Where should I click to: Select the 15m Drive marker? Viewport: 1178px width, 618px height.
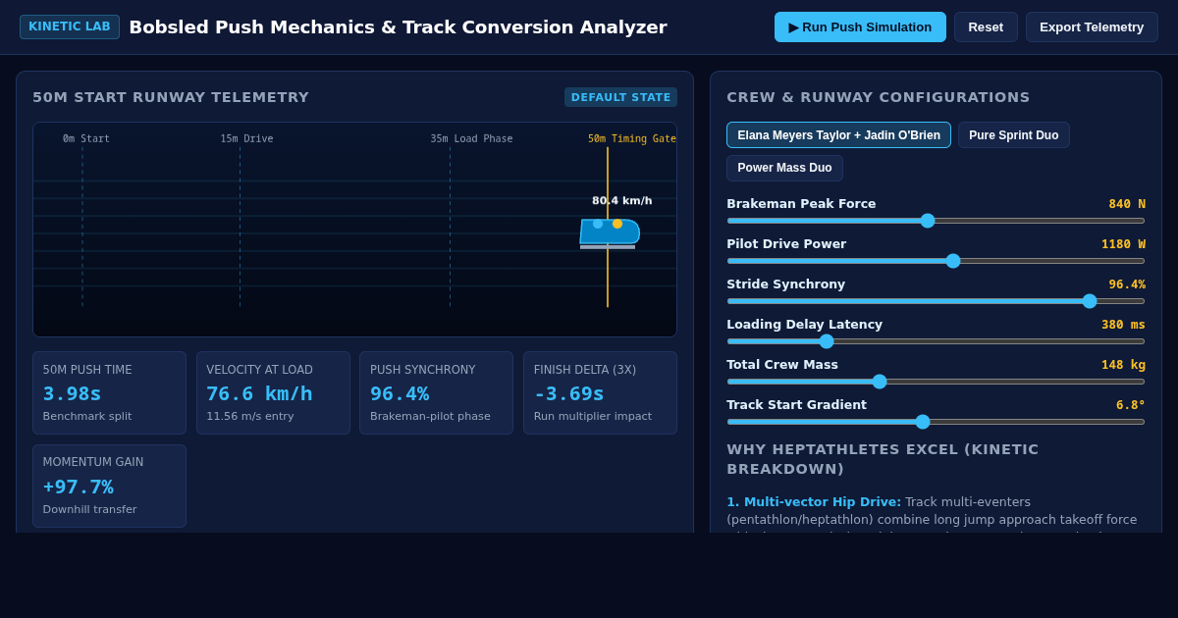[x=246, y=139]
